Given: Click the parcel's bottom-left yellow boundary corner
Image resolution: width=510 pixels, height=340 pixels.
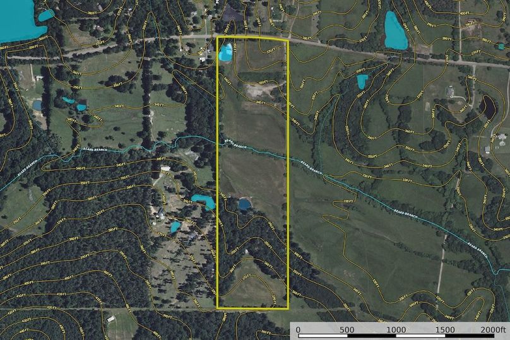Looking at the screenshot, I should [x=218, y=308].
